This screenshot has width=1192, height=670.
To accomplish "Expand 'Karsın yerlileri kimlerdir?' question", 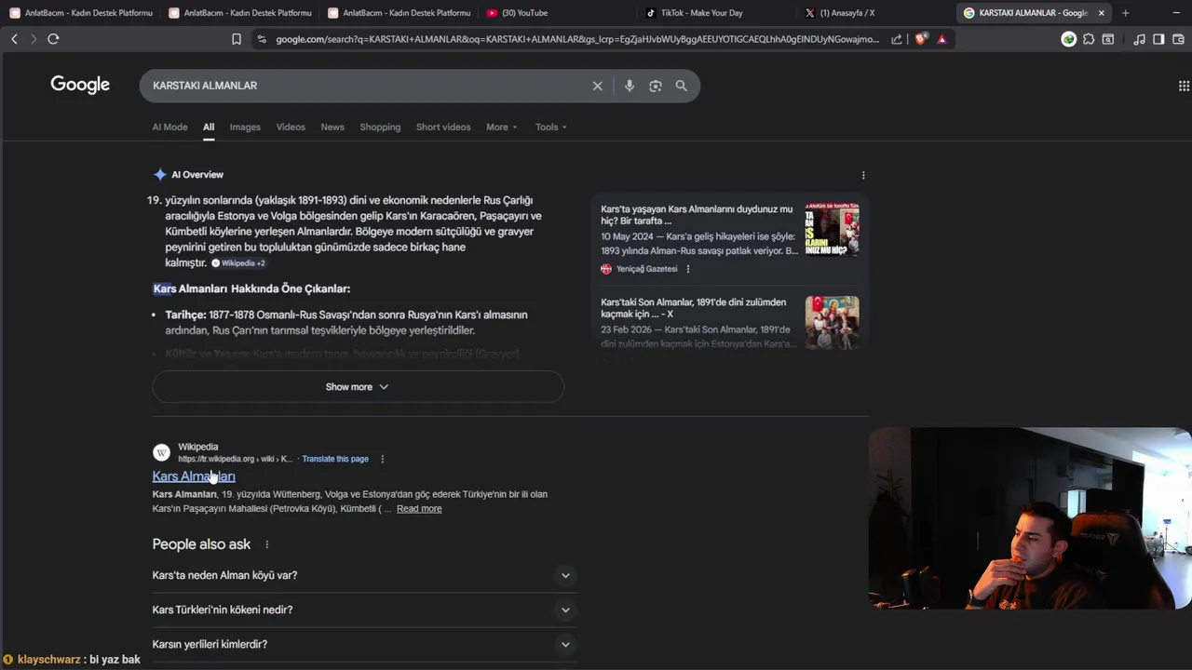I will [x=364, y=644].
